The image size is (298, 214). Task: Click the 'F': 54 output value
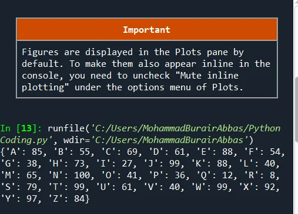(x=262, y=152)
